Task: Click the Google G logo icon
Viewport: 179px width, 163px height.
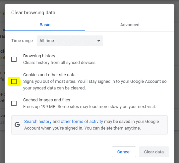Action: (x=17, y=125)
